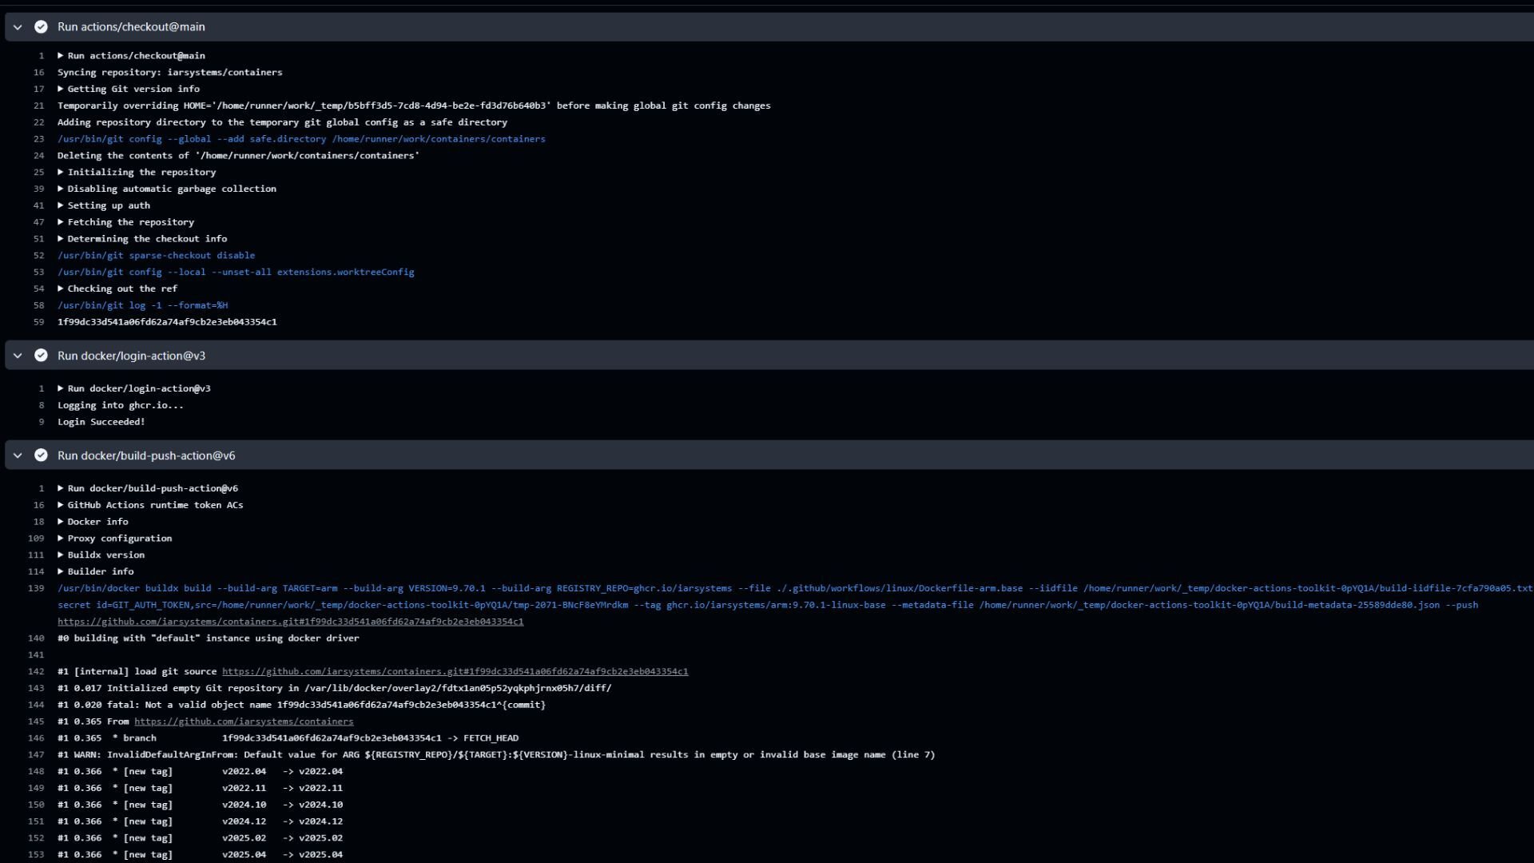
Task: Click the success icon for docker/build-push-action@v6 step
Action: point(41,455)
